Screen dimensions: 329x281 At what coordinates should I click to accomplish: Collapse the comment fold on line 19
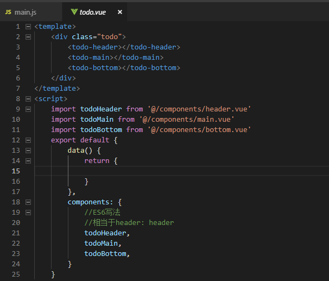(28, 213)
